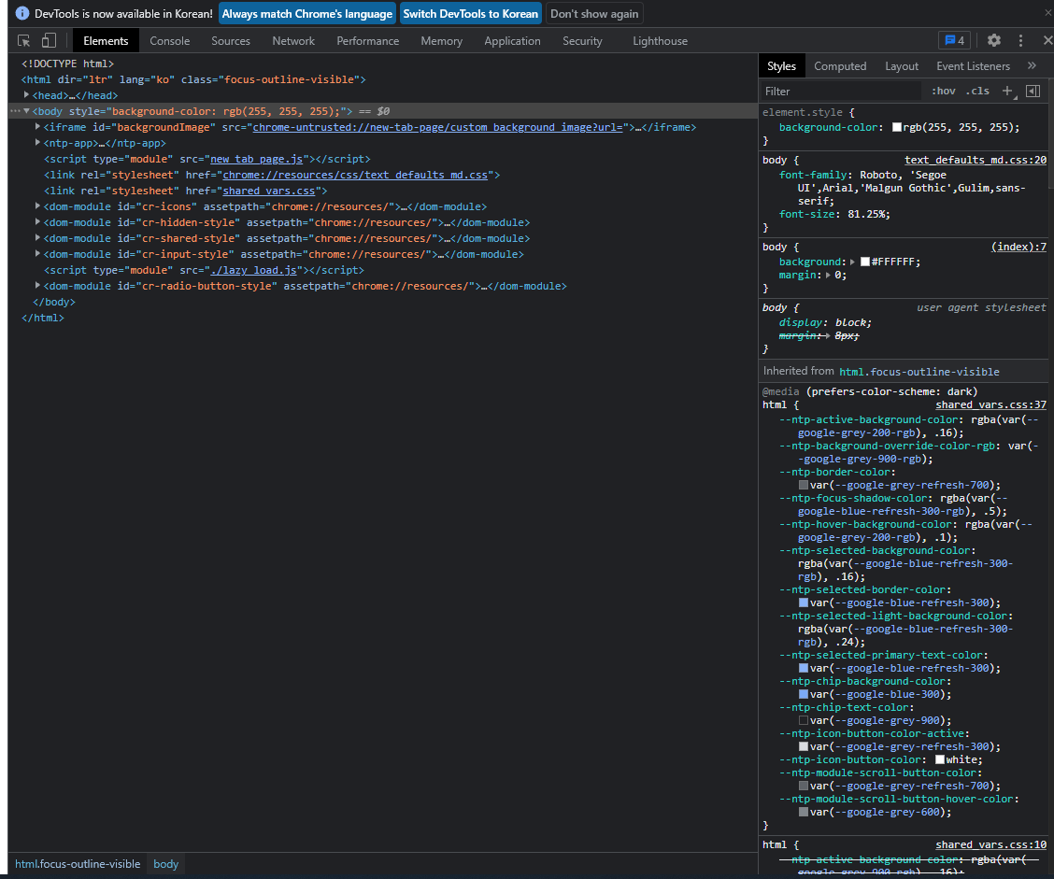Show more Styles pane tabs chevron

(1032, 66)
